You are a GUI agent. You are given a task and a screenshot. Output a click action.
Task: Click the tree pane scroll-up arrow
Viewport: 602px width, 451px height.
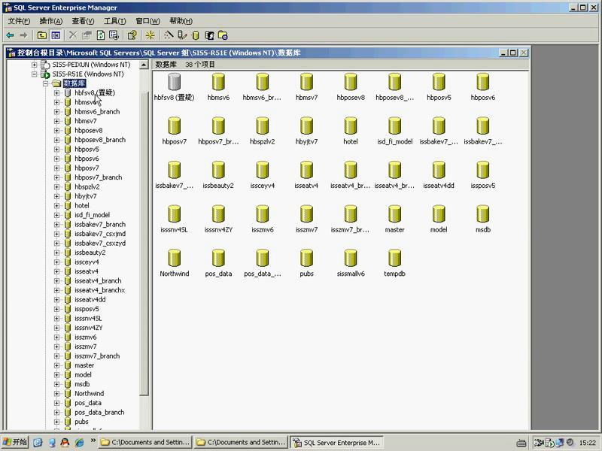click(144, 65)
